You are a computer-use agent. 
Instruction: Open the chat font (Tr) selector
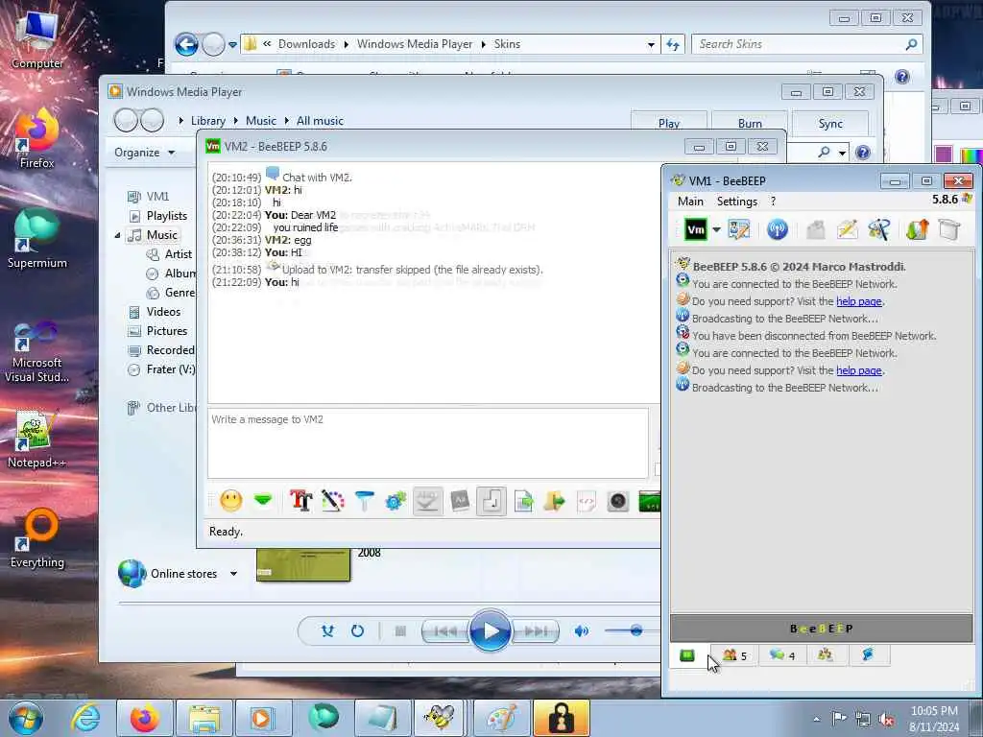(300, 501)
